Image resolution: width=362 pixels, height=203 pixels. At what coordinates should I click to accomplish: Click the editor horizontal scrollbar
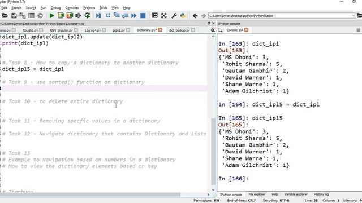pyautogui.click(x=90, y=195)
